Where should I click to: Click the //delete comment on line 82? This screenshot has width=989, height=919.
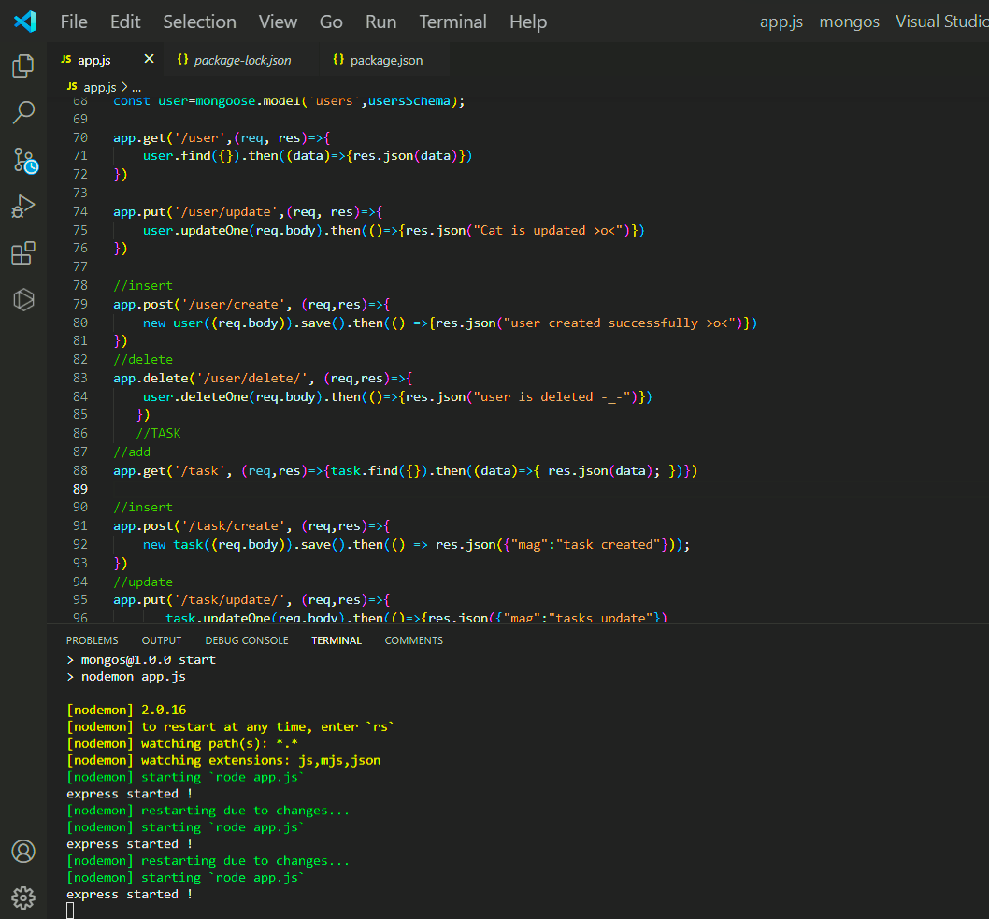pos(143,360)
